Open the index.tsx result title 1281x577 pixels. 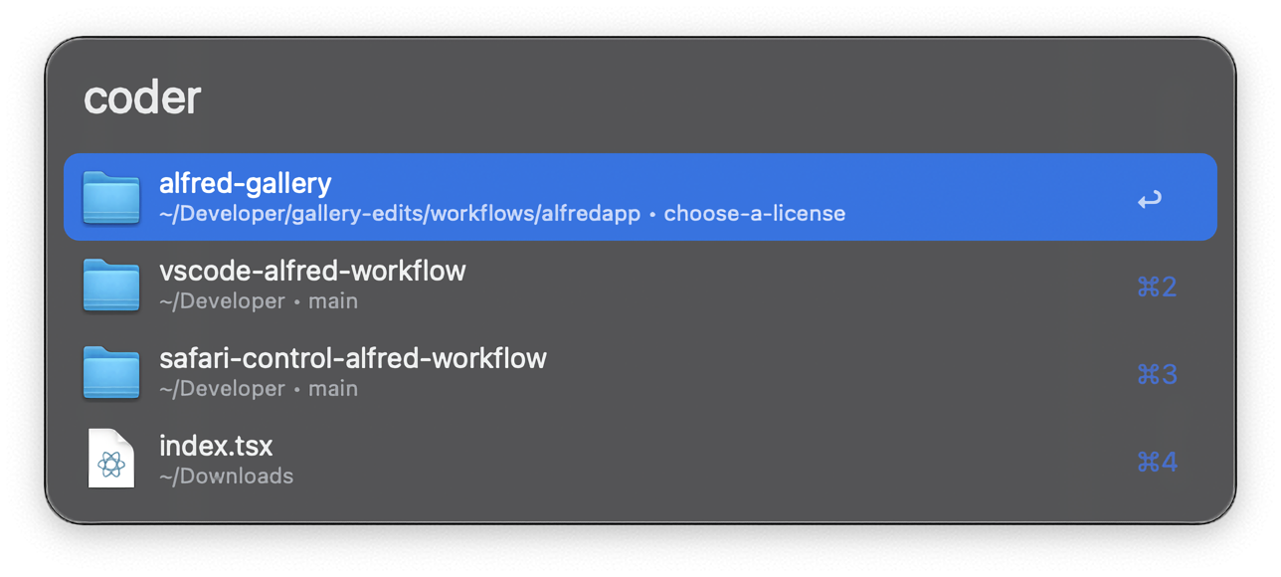point(216,446)
